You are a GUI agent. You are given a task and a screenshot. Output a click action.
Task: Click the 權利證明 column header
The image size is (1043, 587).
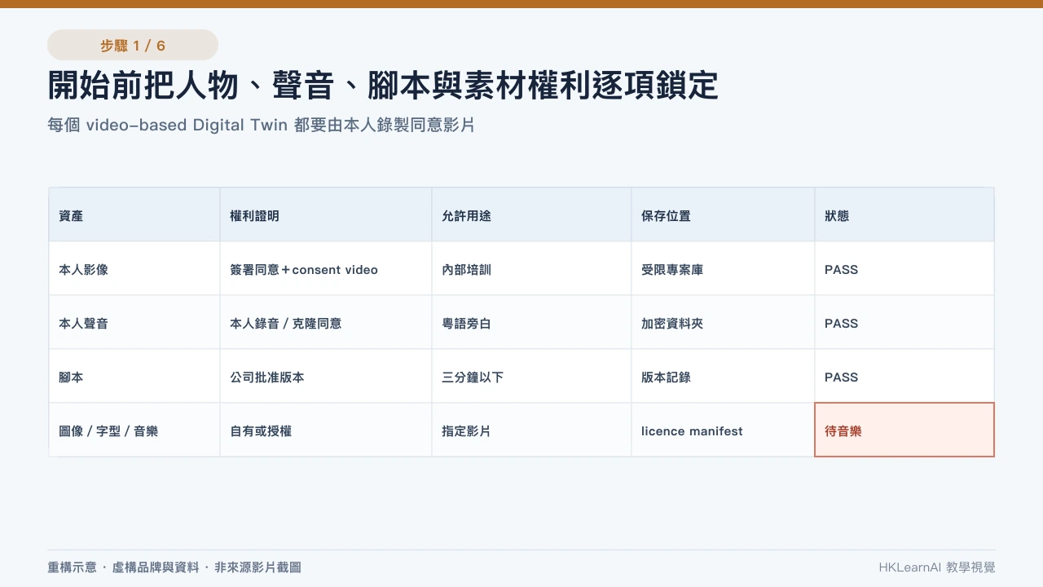[x=326, y=215]
